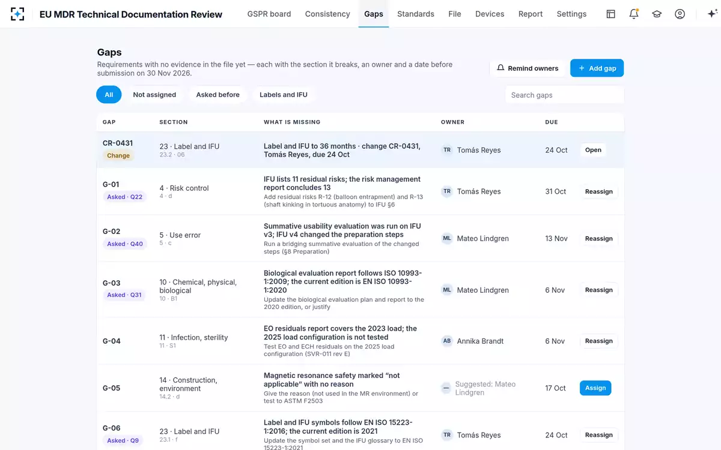Click section '4 · Risk control'
721x450 pixels.
click(184, 188)
